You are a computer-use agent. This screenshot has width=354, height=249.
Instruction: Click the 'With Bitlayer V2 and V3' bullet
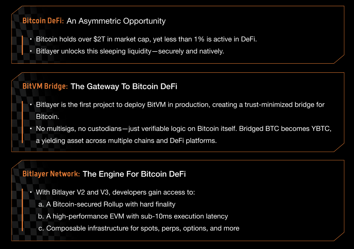[115, 192]
